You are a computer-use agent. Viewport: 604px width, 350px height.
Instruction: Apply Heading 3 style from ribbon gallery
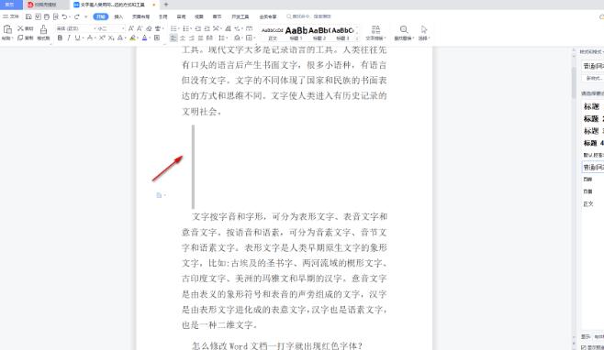(342, 33)
